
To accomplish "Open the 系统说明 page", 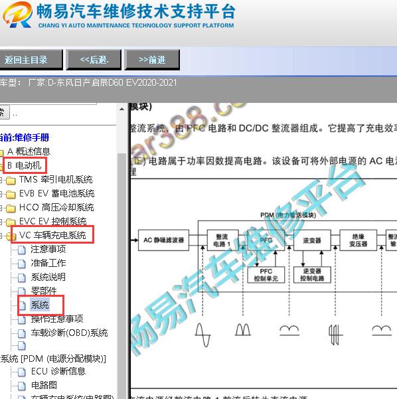I will click(48, 277).
